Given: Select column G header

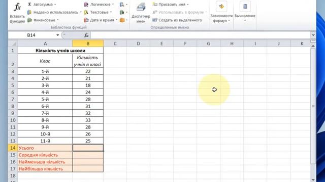Looking at the screenshot, I should click(209, 44).
